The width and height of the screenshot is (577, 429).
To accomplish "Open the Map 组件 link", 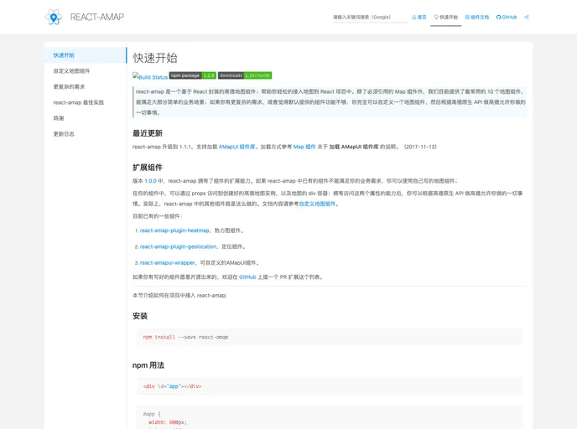I will 304,147.
